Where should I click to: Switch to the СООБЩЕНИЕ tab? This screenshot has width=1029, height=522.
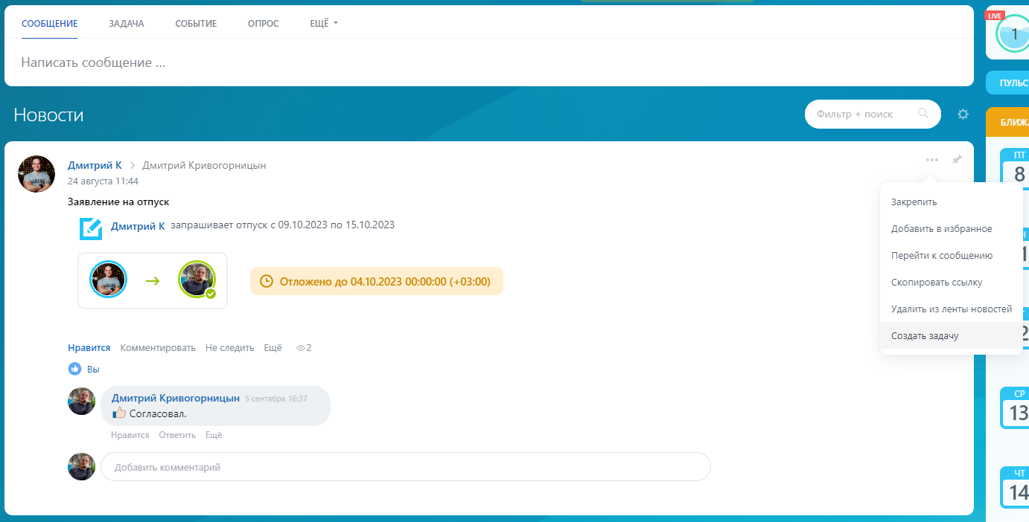pyautogui.click(x=49, y=24)
